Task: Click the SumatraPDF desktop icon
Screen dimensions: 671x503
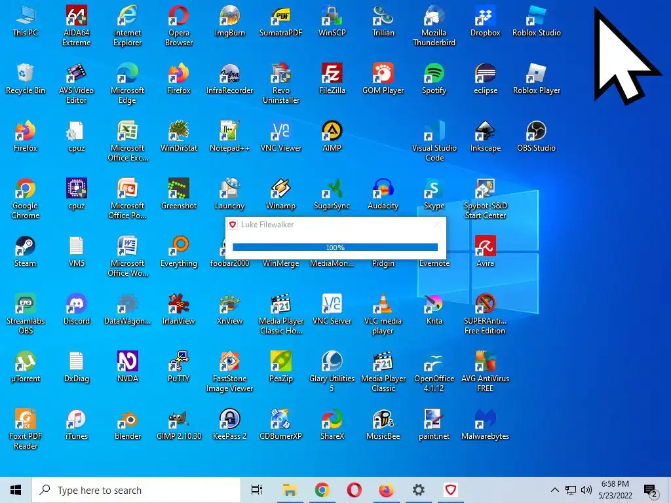Action: [x=280, y=22]
